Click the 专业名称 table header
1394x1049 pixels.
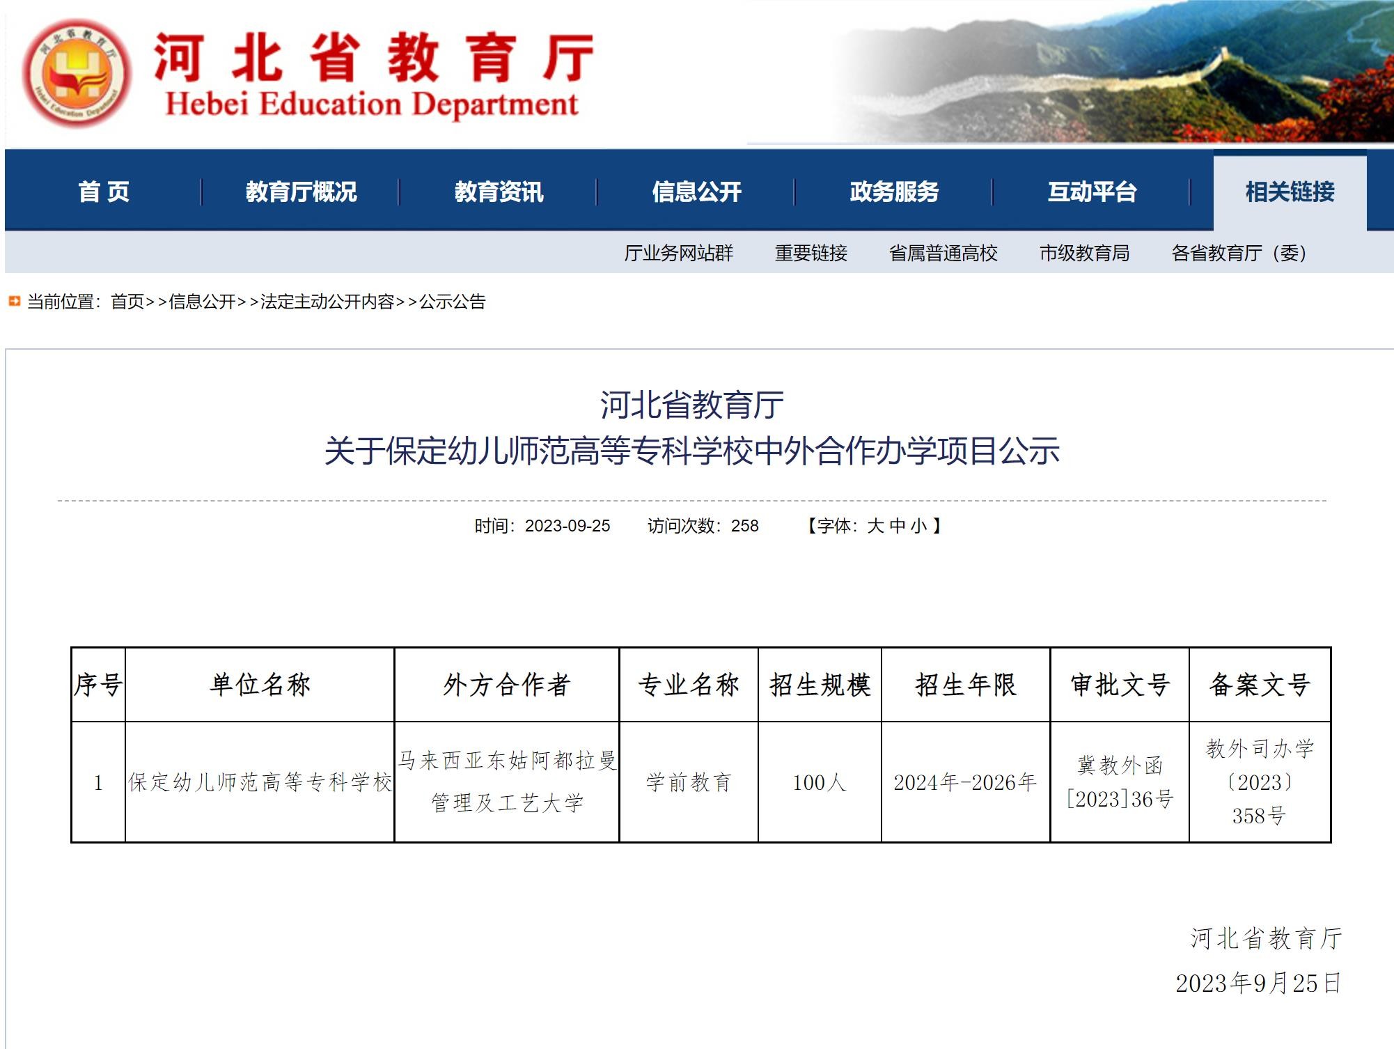[x=689, y=685]
